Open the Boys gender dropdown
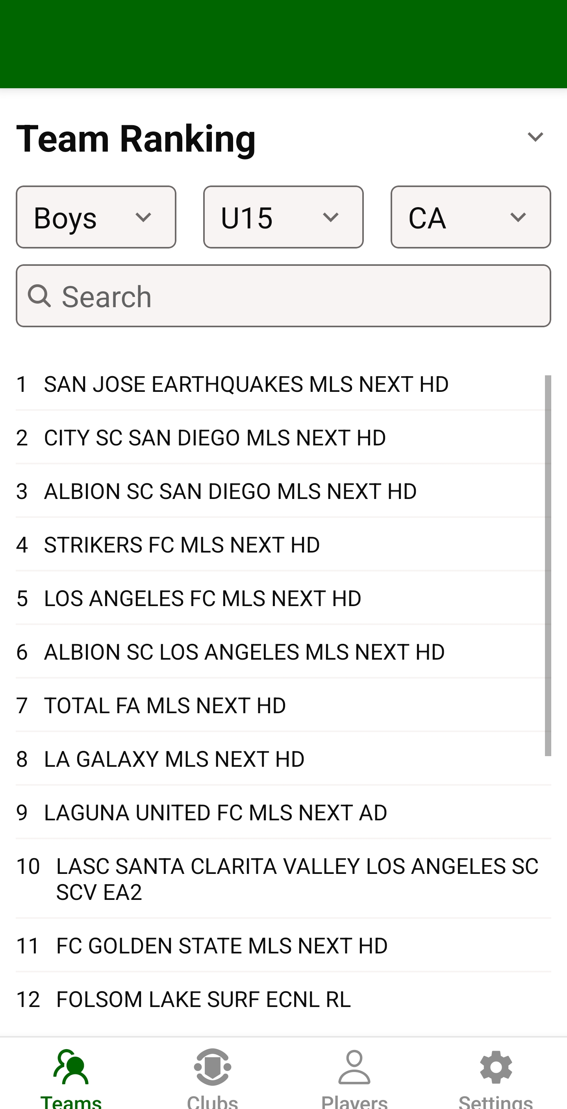 point(96,217)
